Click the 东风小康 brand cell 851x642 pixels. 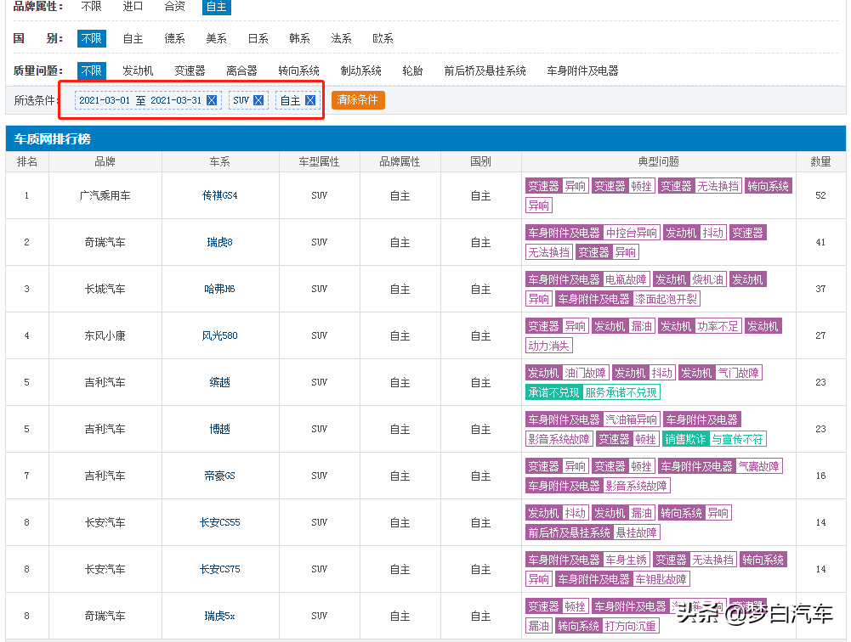105,335
